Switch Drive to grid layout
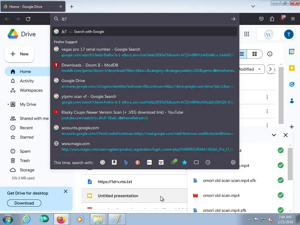Image resolution: width=300 pixels, height=225 pixels. coord(255,54)
